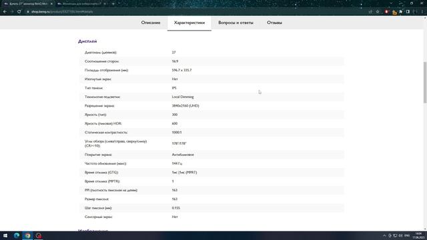Click the Частота обновления (макс) label
Screen dimensions: 427x240
(x=105, y=163)
